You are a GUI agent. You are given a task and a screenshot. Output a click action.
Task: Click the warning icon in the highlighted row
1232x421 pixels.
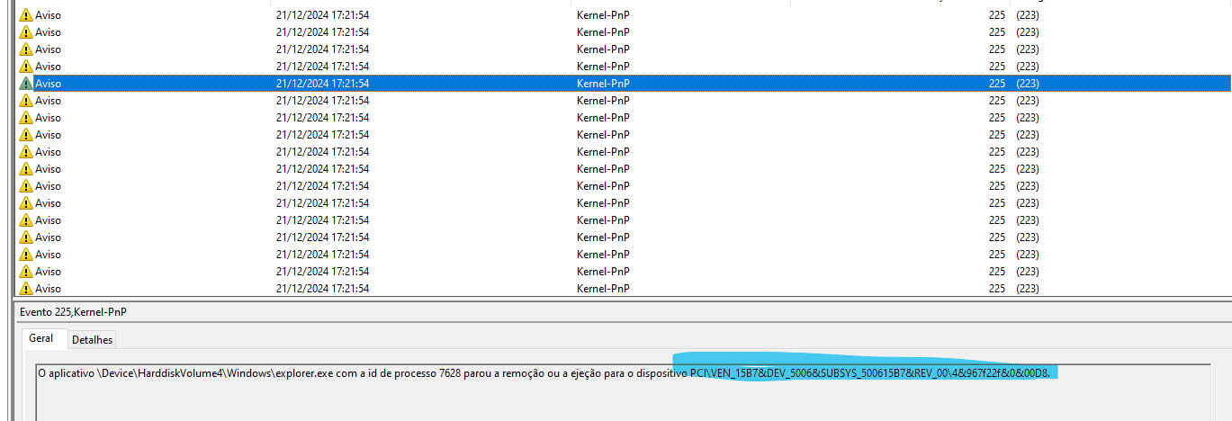click(x=26, y=84)
